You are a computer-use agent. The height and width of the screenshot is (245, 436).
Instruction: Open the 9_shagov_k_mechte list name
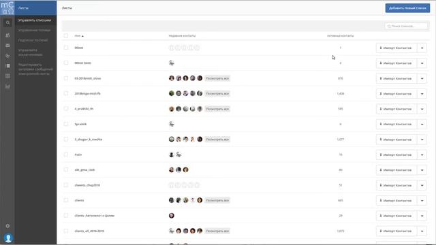point(88,140)
